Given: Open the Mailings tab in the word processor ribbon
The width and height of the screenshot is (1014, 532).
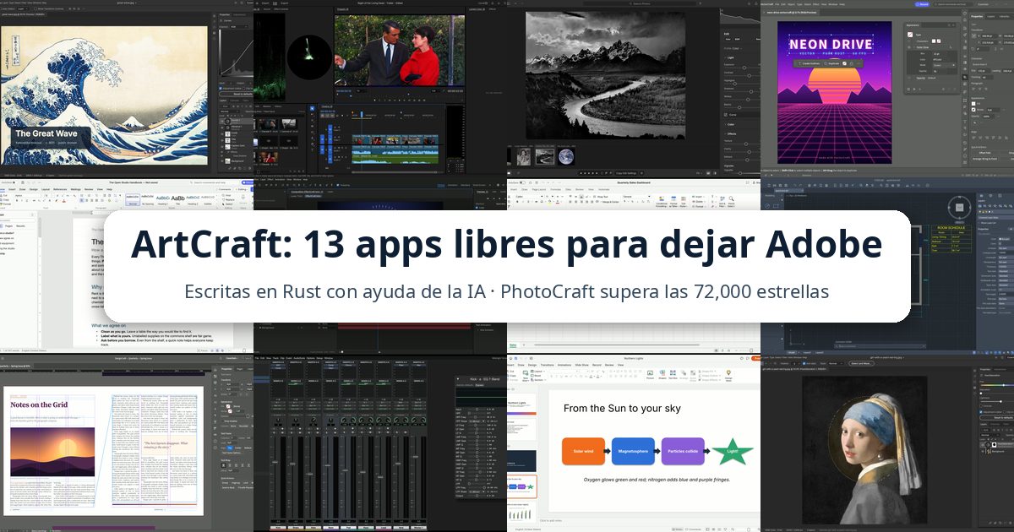Looking at the screenshot, I should coord(75,189).
